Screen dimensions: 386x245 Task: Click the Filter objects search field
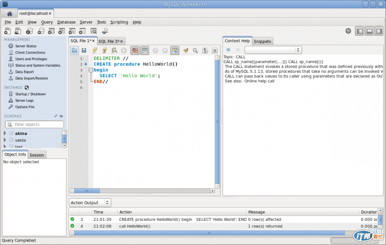(x=34, y=124)
